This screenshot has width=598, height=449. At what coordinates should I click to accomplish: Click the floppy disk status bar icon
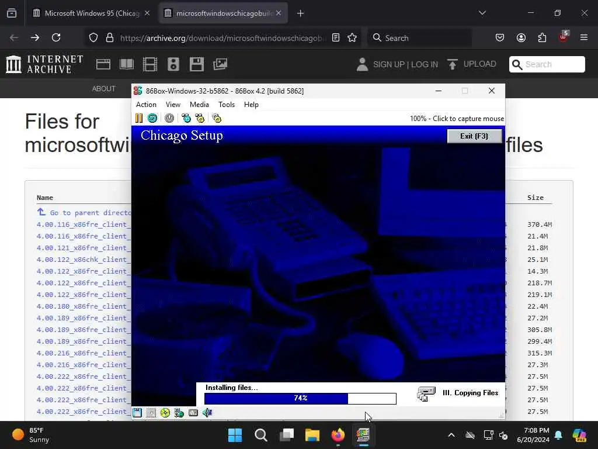tap(137, 413)
